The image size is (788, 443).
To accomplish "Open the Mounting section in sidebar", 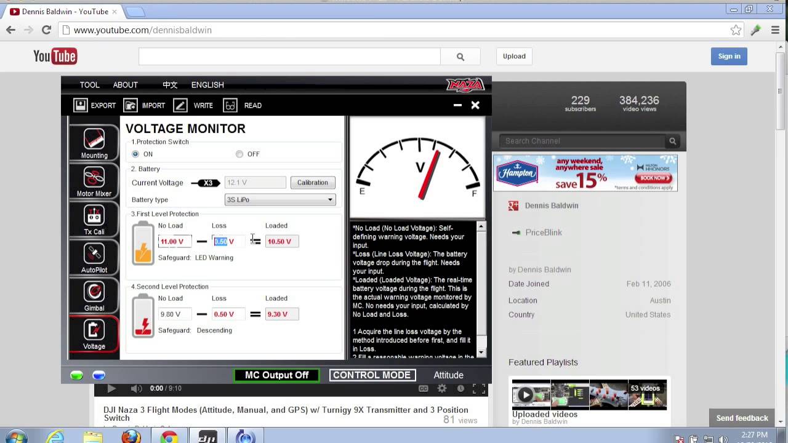I will [x=94, y=143].
